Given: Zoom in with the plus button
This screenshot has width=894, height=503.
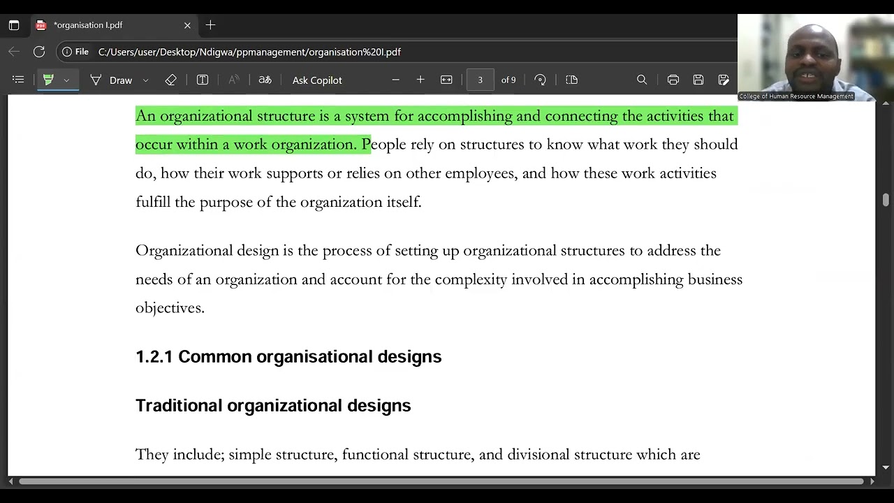Looking at the screenshot, I should [x=420, y=80].
